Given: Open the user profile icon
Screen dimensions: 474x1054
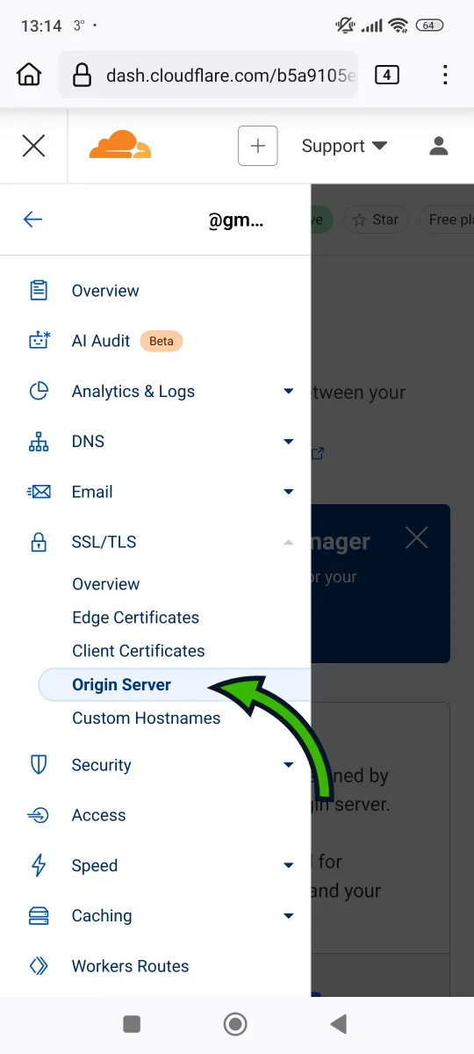Looking at the screenshot, I should point(439,146).
